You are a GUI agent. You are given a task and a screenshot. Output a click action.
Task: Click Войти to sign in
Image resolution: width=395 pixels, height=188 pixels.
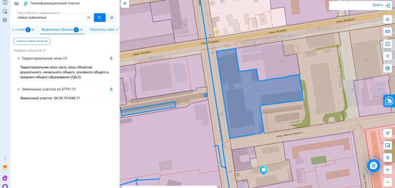[381, 5]
